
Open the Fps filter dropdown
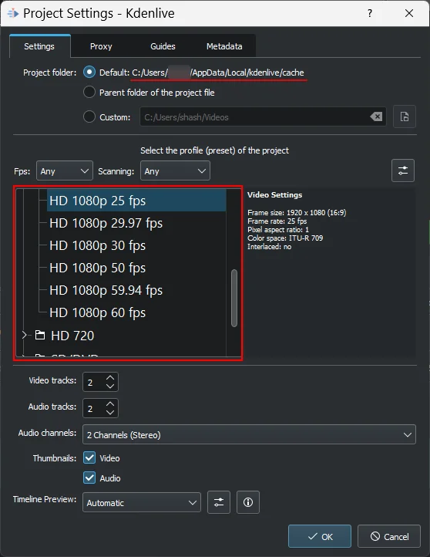pos(65,170)
